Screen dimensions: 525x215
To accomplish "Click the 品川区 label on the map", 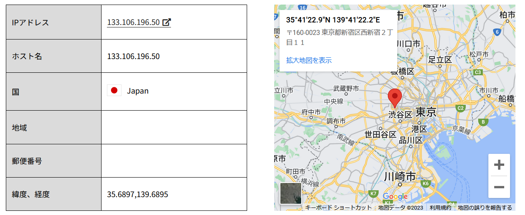I will (x=411, y=141).
